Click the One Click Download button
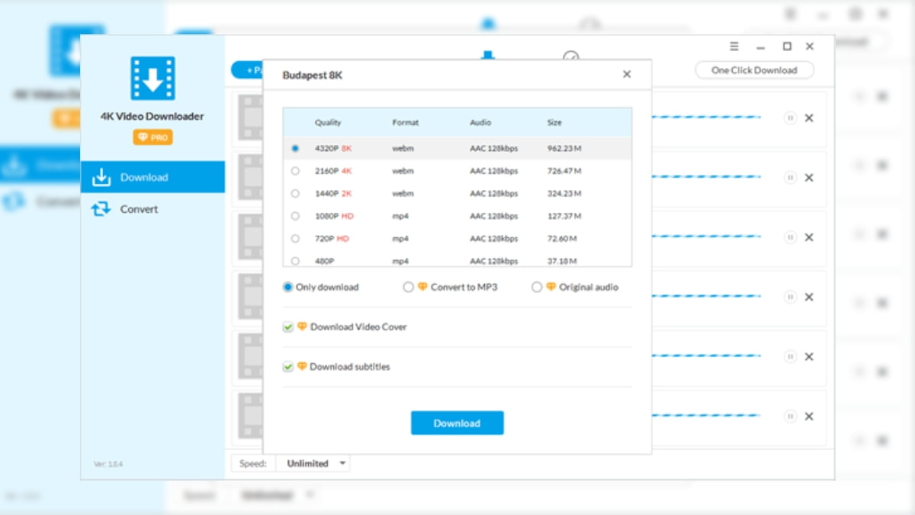 click(754, 70)
